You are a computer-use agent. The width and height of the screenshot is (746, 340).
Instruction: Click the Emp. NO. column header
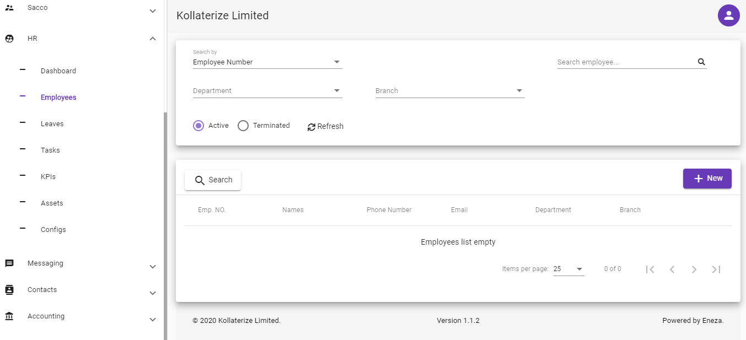click(x=212, y=210)
